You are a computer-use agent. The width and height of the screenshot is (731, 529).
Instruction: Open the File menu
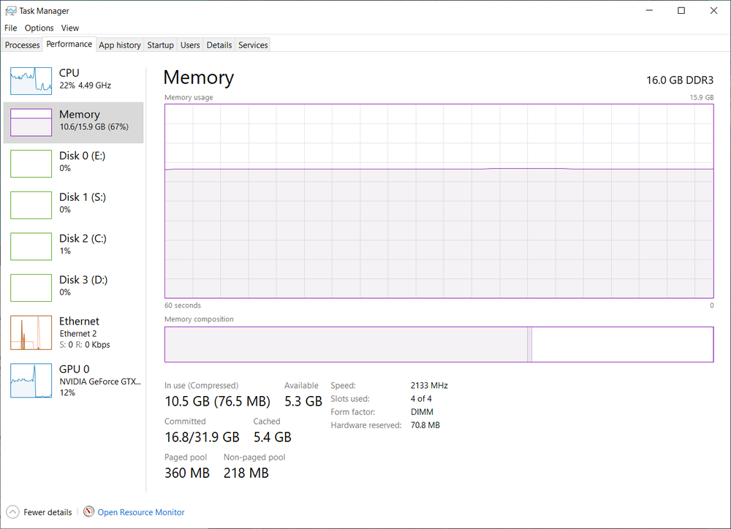click(10, 28)
